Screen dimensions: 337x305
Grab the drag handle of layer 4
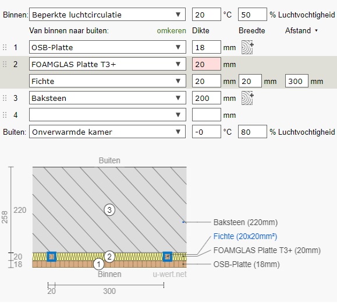5,115
